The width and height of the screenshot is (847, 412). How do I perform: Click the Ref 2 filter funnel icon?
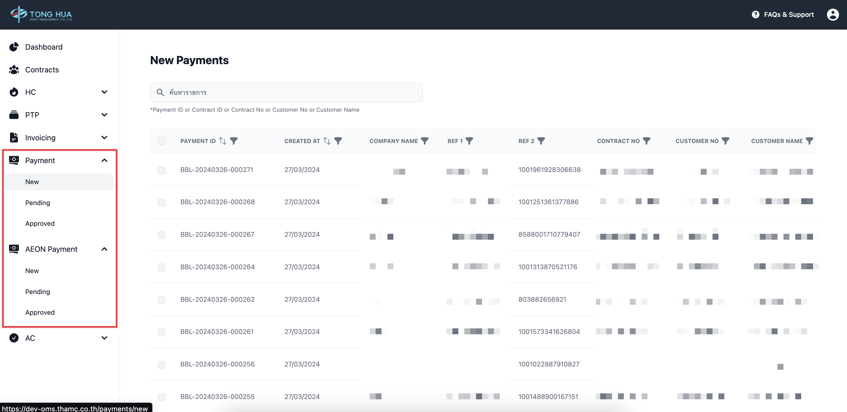coord(541,141)
